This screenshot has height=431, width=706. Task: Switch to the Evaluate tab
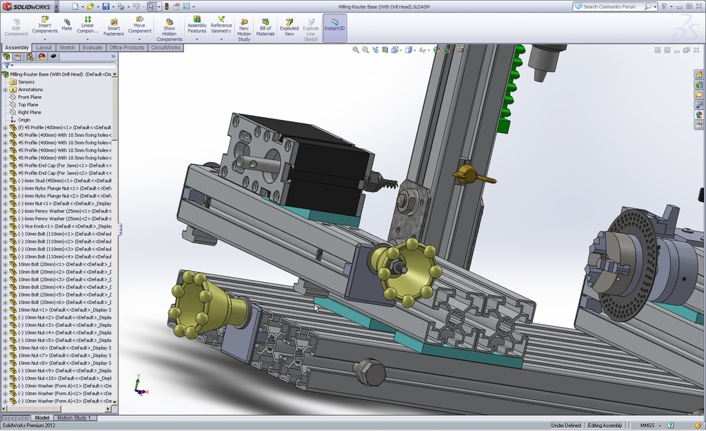coord(92,48)
